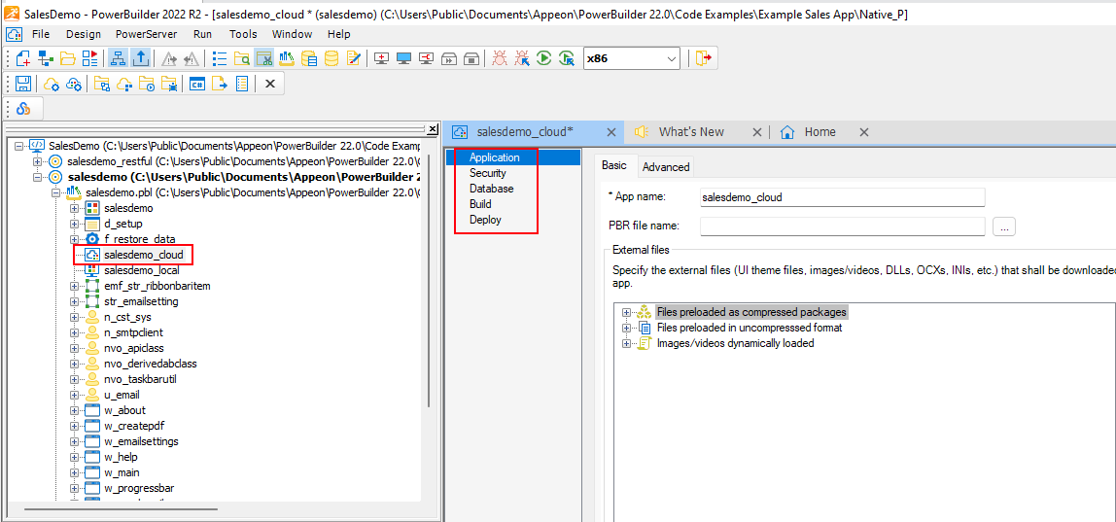The height and width of the screenshot is (522, 1116).
Task: Click the folder with magnifier Browser icon
Action: point(242,58)
